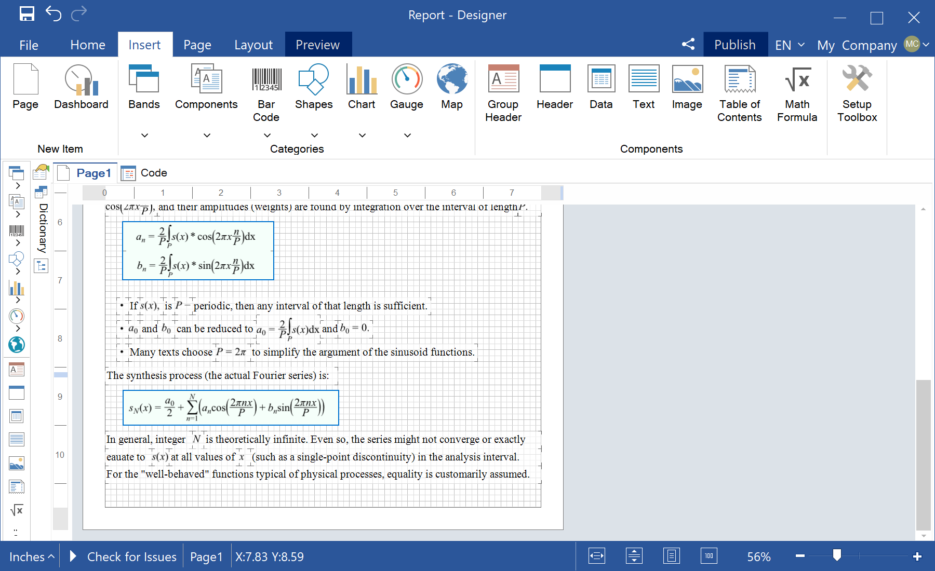Screen dimensions: 935x571
Task: Change units from Inches
Action: (x=31, y=556)
